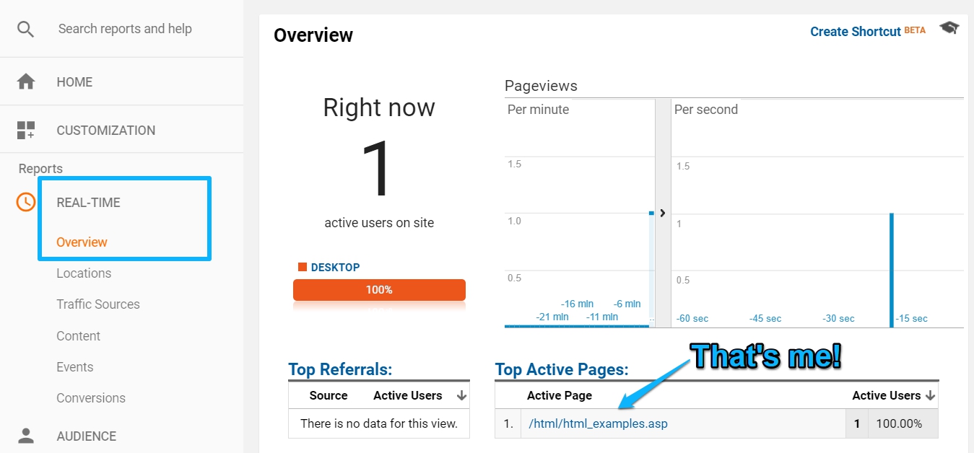Screen dimensions: 974x453
Task: Open the Events report
Action: pos(74,367)
